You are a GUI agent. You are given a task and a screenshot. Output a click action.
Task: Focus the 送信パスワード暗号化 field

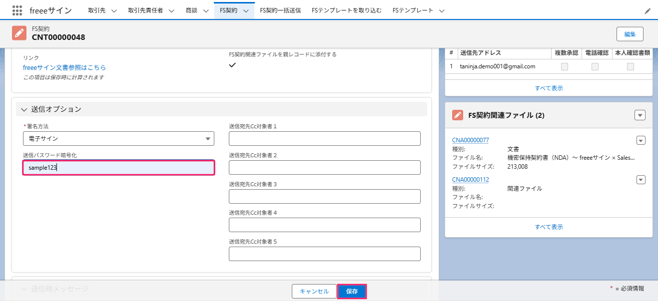point(118,168)
